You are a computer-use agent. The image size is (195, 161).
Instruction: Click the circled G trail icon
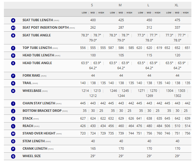click(13, 83)
